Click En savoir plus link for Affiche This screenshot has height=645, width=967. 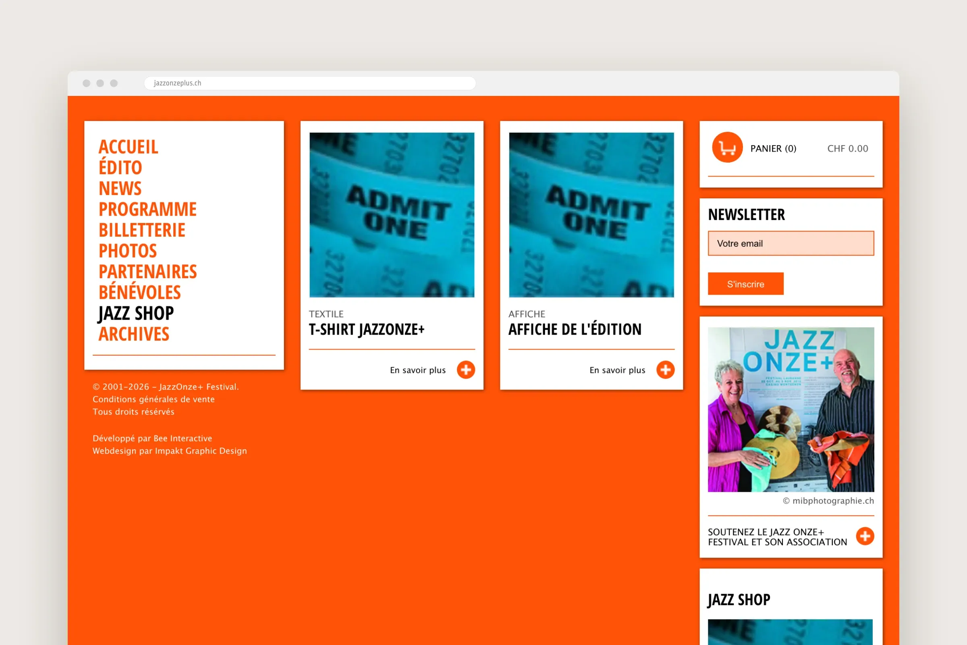(618, 370)
